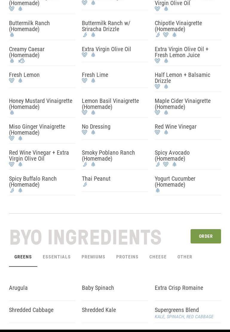Viewport: 230px width, 332px height.
Task: Switch to the Proteins tab
Action: (x=127, y=257)
